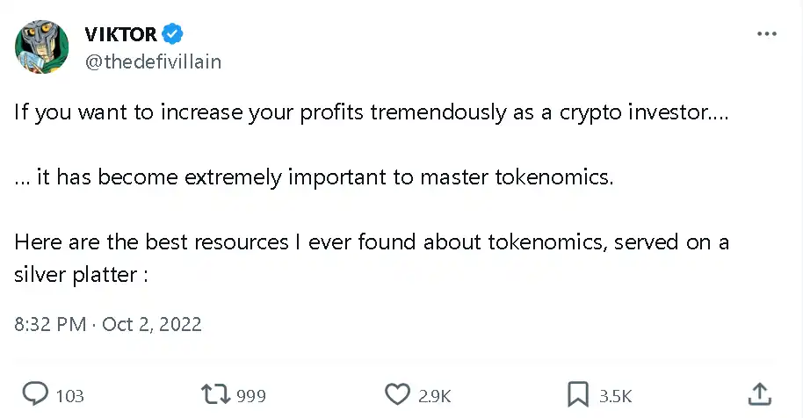Click the 3.5K bookmarks count

tap(615, 396)
